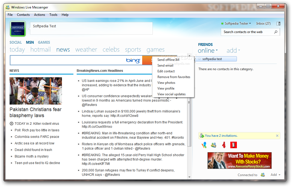This screenshot has height=187, width=292.
Task: Open Lindsay Lohan jewelry theft headline
Action: pyautogui.click(x=131, y=114)
